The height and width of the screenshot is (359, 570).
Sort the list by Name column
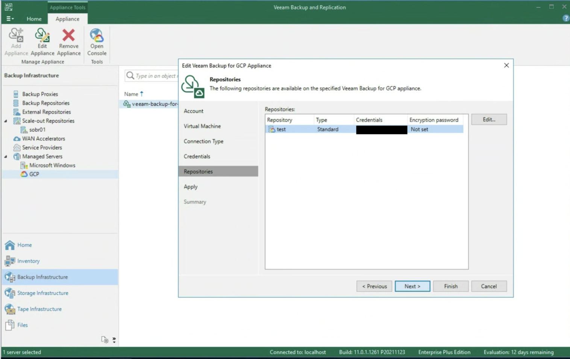[x=134, y=94]
